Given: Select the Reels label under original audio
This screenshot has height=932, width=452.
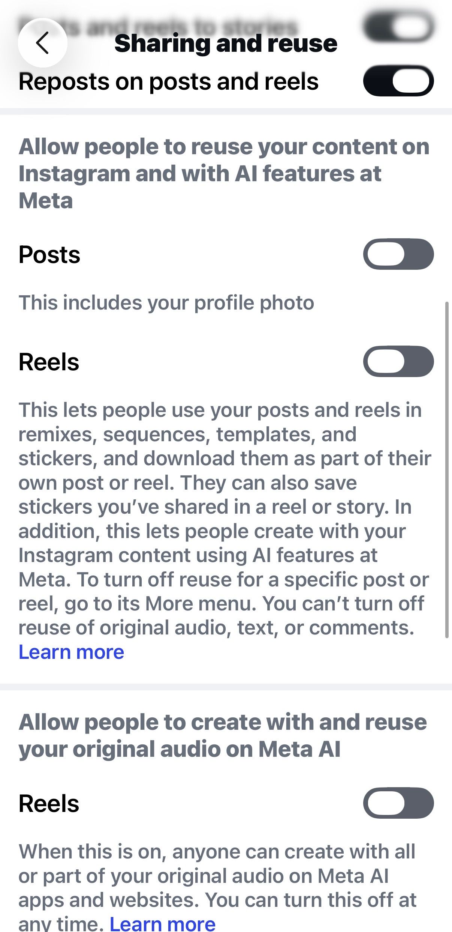Looking at the screenshot, I should pyautogui.click(x=49, y=804).
